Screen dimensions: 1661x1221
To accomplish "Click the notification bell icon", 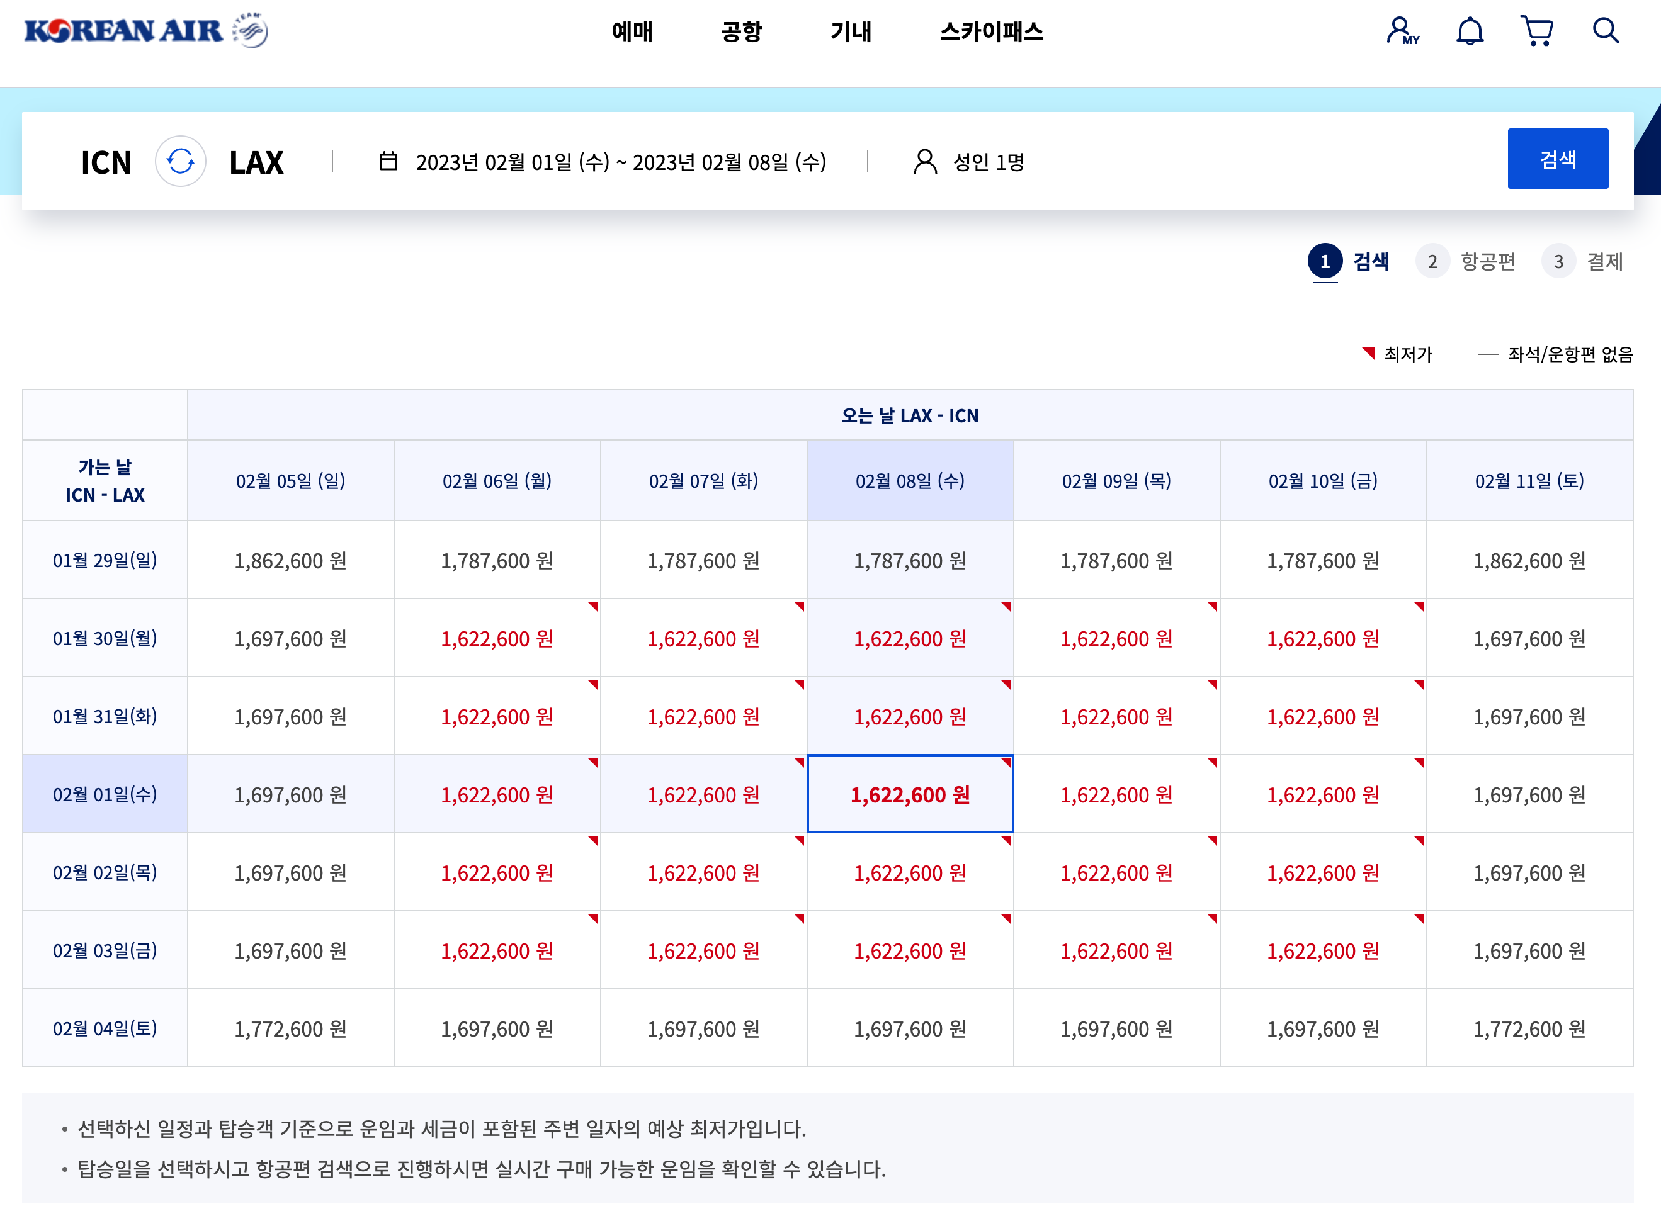I will click(1470, 31).
